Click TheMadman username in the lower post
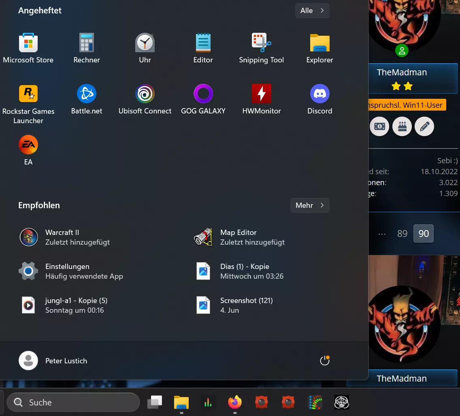Screen dimensions: 460x416 coord(402,378)
